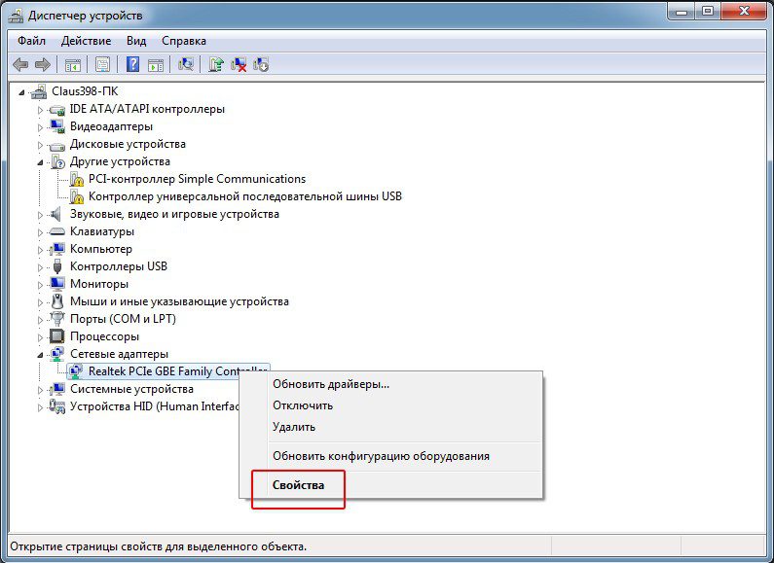
Task: Click the Порты (COM и LPT) icon
Action: (57, 319)
